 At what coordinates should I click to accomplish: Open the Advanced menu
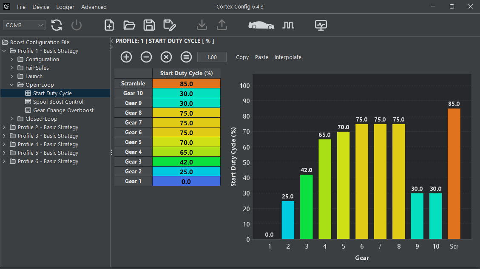click(94, 7)
